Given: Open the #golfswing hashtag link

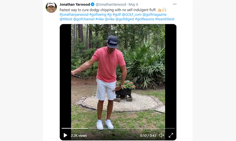Looking at the screenshot, I should 98,14.
